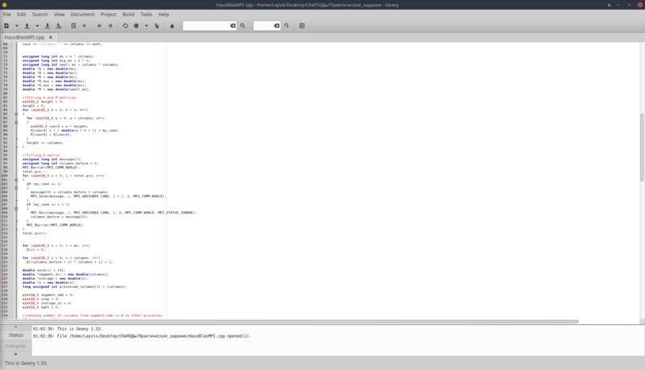The width and height of the screenshot is (645, 370).
Task: Click line number 100 in the margin
Action: [x=5, y=176]
